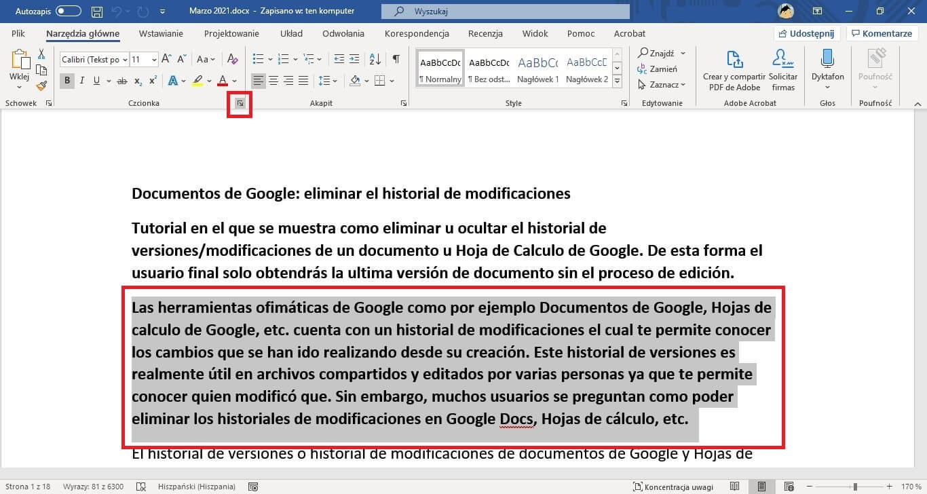Click the numbered list icon

[x=284, y=60]
